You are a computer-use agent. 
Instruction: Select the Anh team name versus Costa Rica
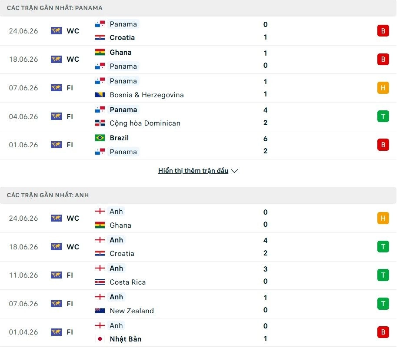pyautogui.click(x=116, y=268)
